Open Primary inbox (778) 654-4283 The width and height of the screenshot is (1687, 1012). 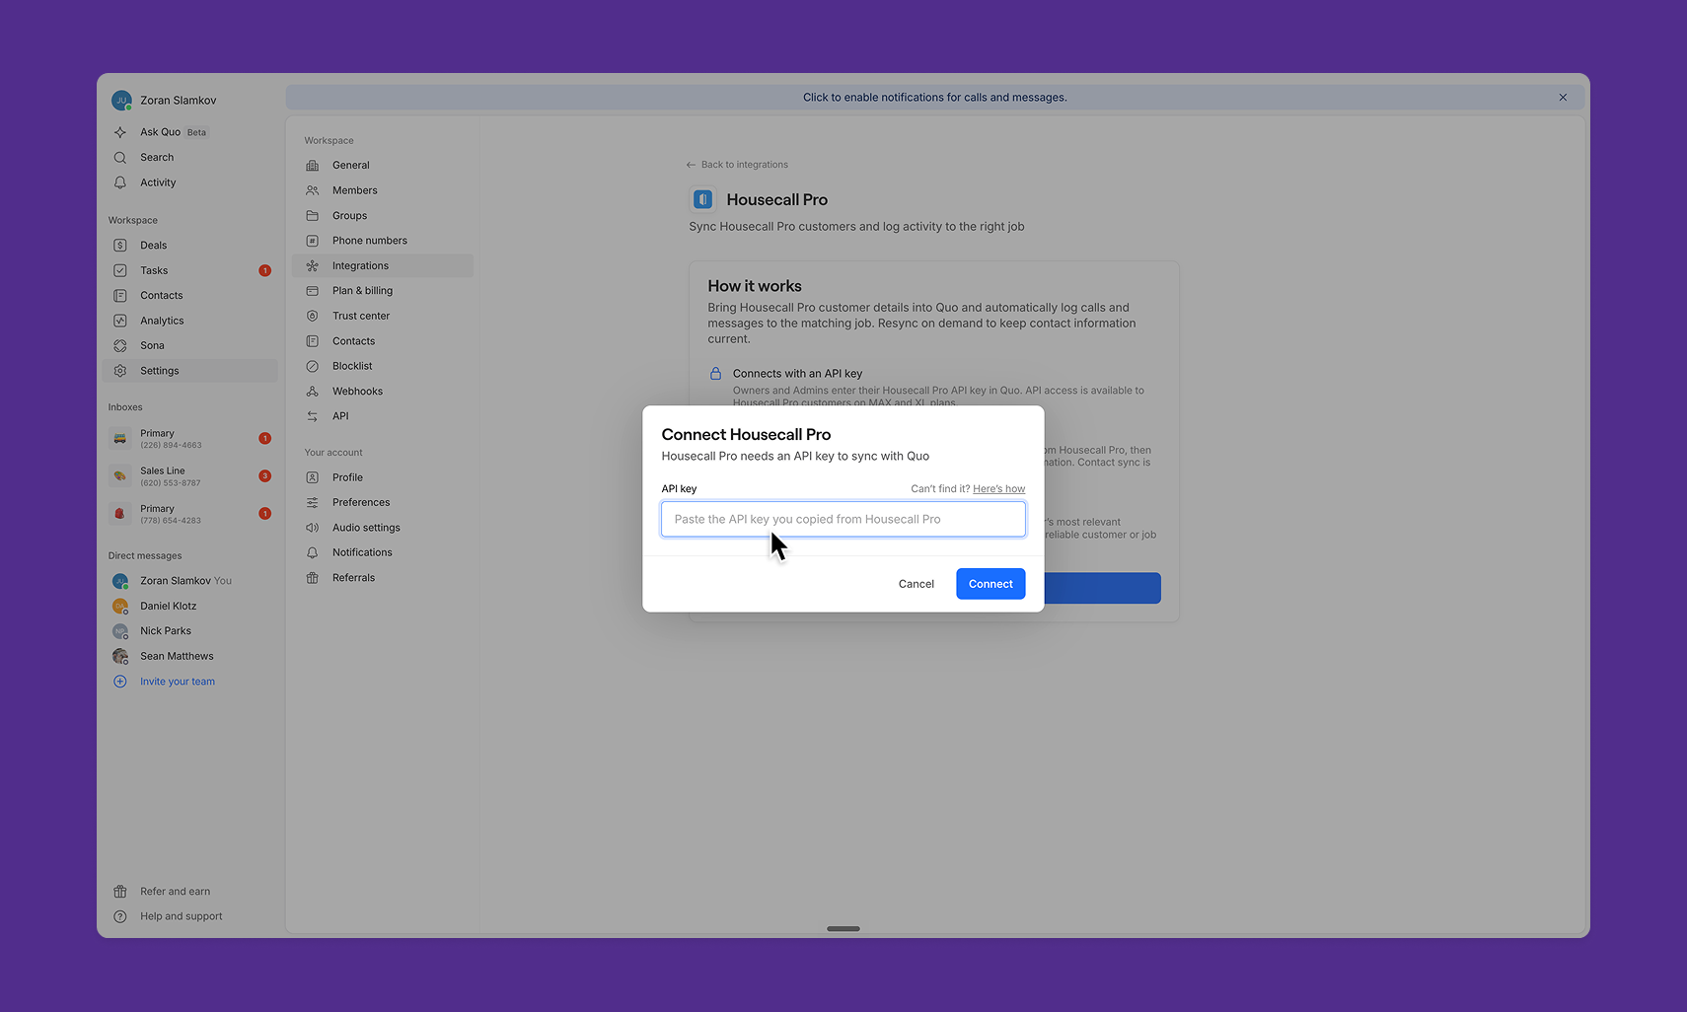point(190,514)
